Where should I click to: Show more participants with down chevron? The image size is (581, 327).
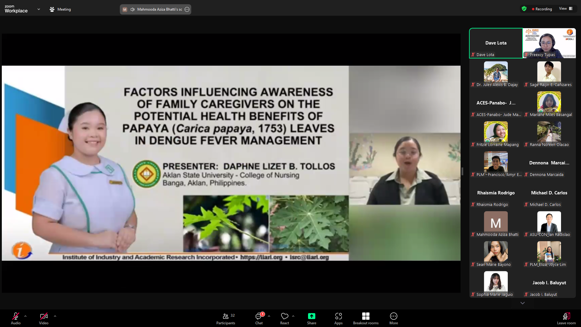tap(522, 303)
